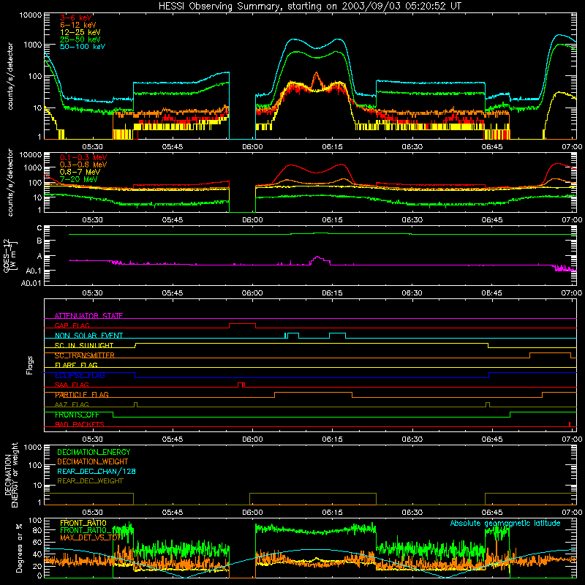Click the Degrees or % axis title
The image size is (585, 585).
pos(19,548)
